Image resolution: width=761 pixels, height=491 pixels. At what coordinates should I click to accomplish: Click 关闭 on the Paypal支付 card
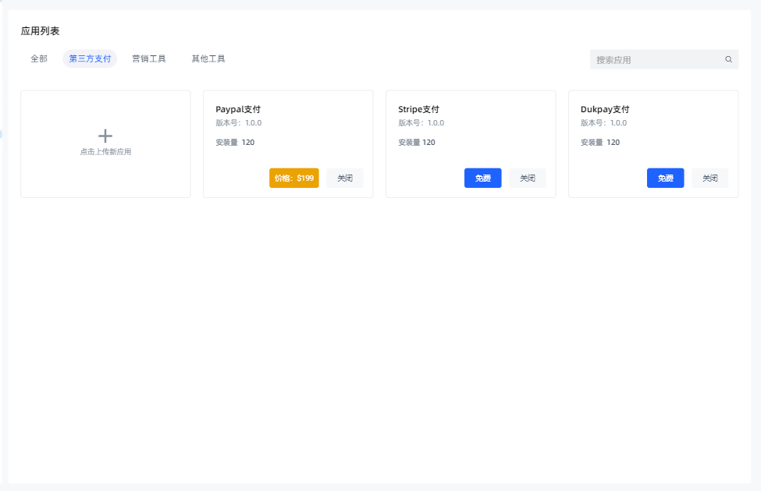pos(345,178)
